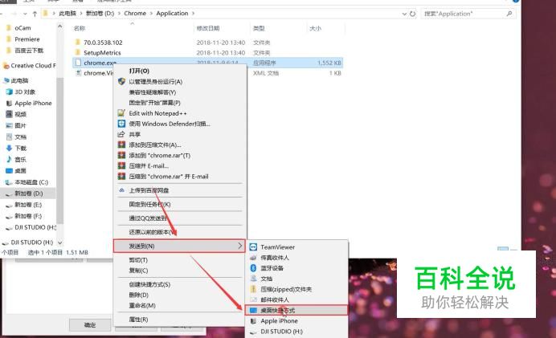The image size is (556, 338).
Task: Open 下载 downloads in navigation pane
Action: (20, 148)
